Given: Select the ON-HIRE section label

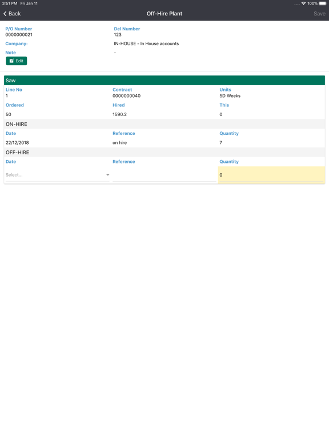Looking at the screenshot, I should tap(16, 124).
